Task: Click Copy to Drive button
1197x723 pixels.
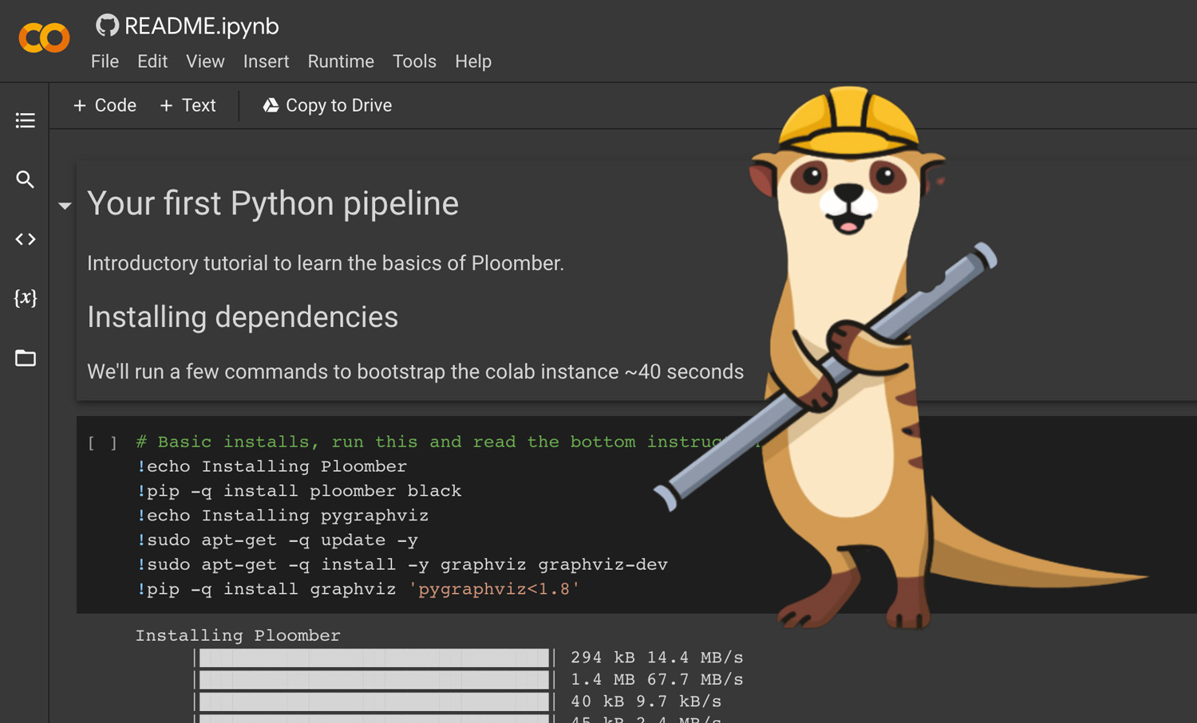Action: (x=327, y=105)
